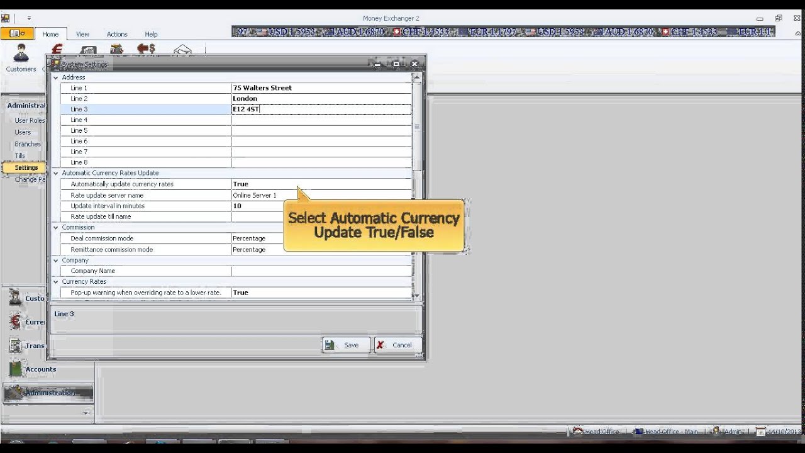Select the Rate update server name row label
This screenshot has height=453, width=805.
coord(107,195)
